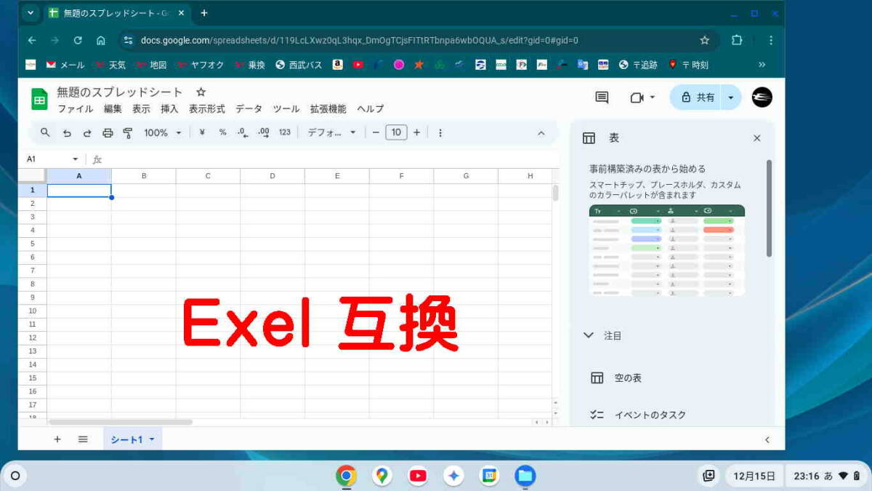Show the side panel with bottom chevron
The image size is (872, 491).
pyautogui.click(x=767, y=440)
